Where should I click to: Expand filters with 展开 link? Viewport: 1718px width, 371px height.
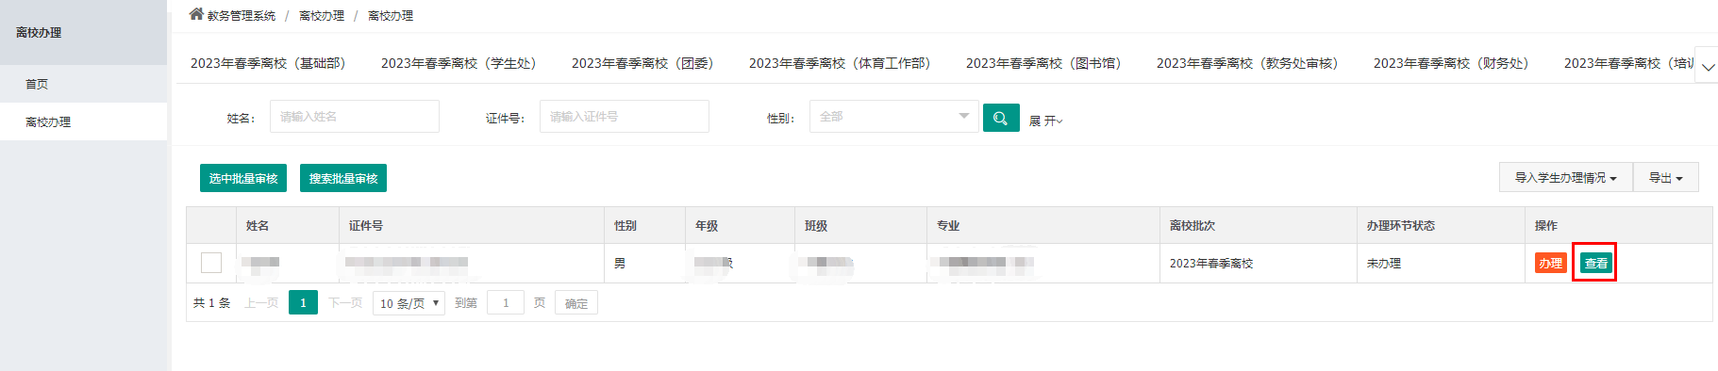pyautogui.click(x=1045, y=121)
